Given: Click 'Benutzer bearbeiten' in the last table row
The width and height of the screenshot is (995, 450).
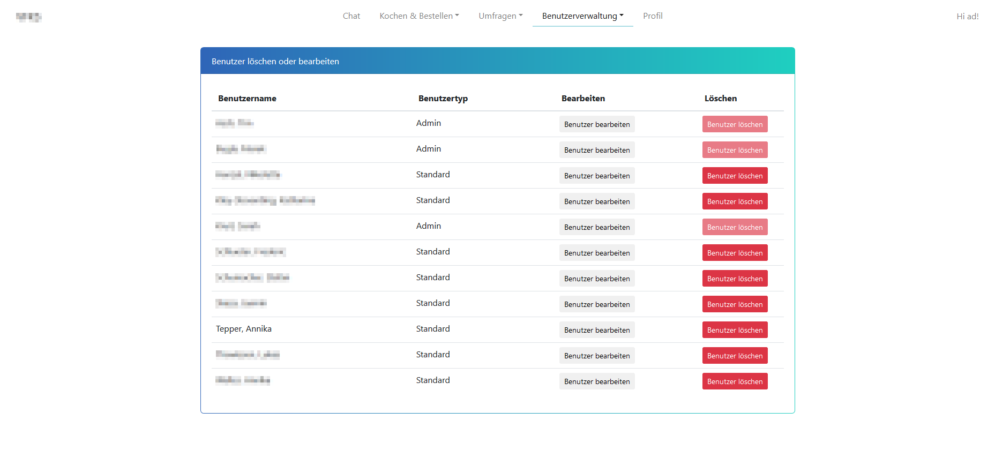Looking at the screenshot, I should click(x=597, y=381).
